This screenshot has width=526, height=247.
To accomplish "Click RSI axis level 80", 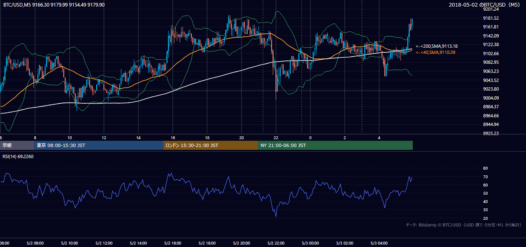I will tap(485, 168).
